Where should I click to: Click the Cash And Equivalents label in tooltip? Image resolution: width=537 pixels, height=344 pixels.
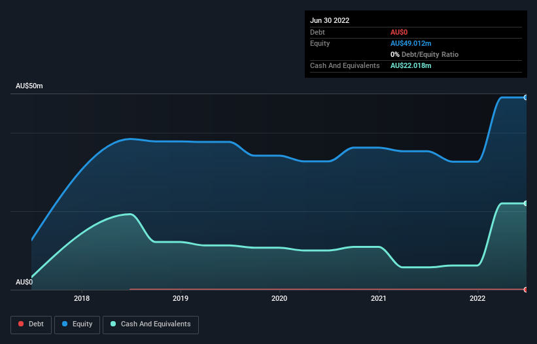click(345, 65)
